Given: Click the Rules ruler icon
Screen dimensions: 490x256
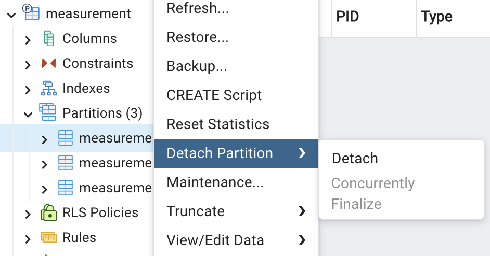Looking at the screenshot, I should click(49, 238).
